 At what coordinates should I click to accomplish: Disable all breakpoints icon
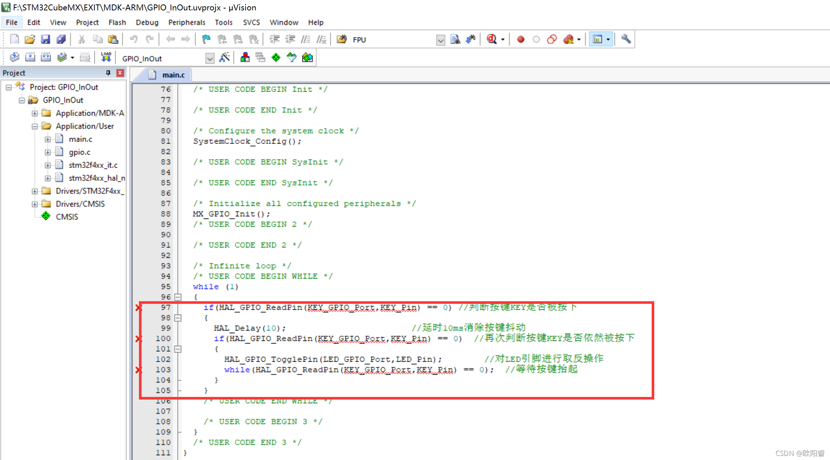[x=552, y=39]
